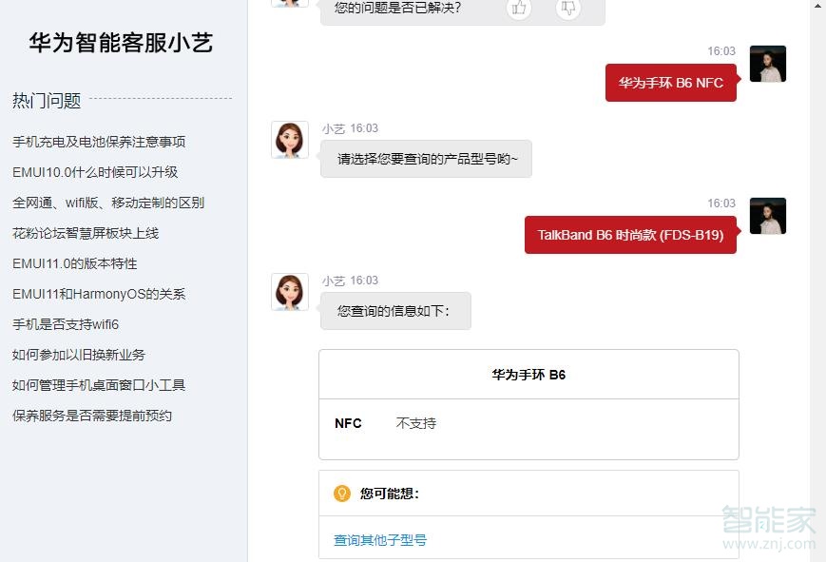Open 花粉论坛智慧屏板块上线 announcement

pos(85,233)
